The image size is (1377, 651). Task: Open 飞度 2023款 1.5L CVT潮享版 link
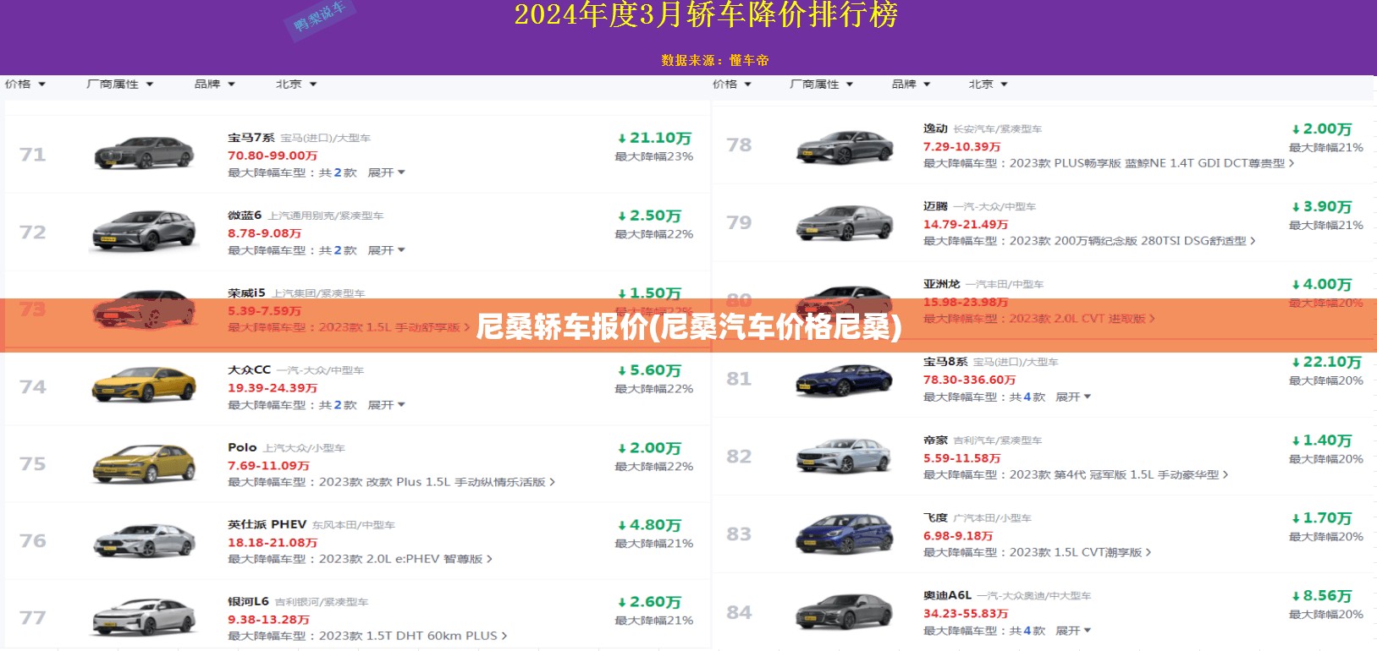(1080, 552)
